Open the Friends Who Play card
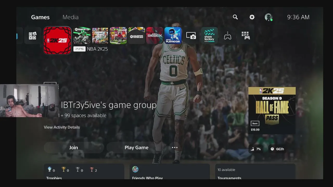The width and height of the screenshot is (333, 187). coord(170,172)
